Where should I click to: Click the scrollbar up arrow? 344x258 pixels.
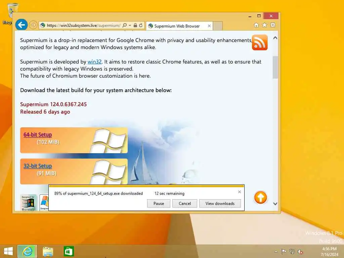pyautogui.click(x=275, y=38)
